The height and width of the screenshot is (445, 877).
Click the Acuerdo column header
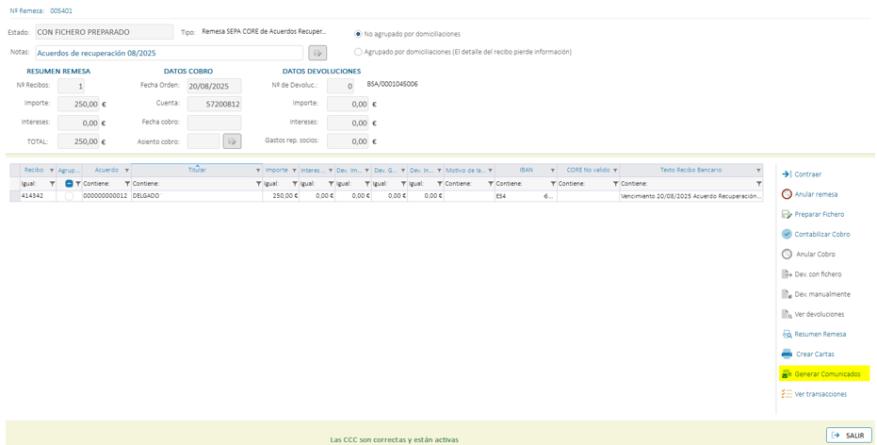(x=106, y=171)
